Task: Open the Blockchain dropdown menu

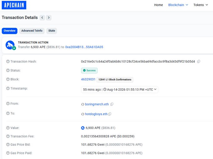Action: 178,5
